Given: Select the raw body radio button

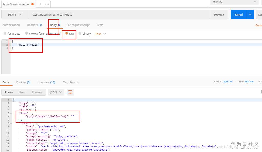Looking at the screenshot, I should tap(67, 33).
